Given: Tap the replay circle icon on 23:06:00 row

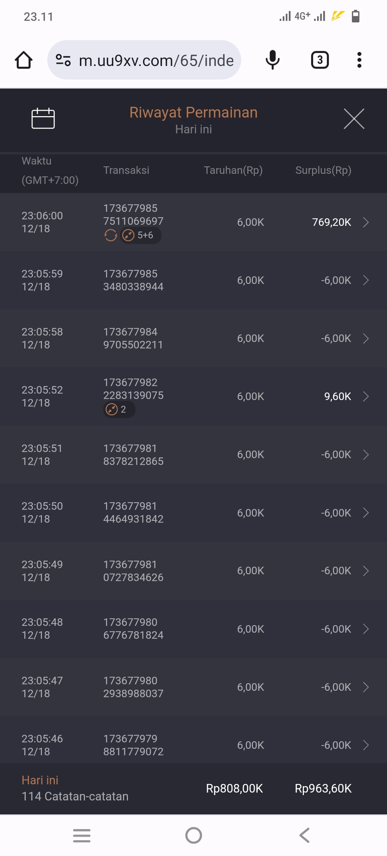Looking at the screenshot, I should [110, 236].
